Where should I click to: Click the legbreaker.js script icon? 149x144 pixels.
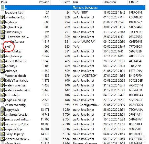click(x=3, y=27)
